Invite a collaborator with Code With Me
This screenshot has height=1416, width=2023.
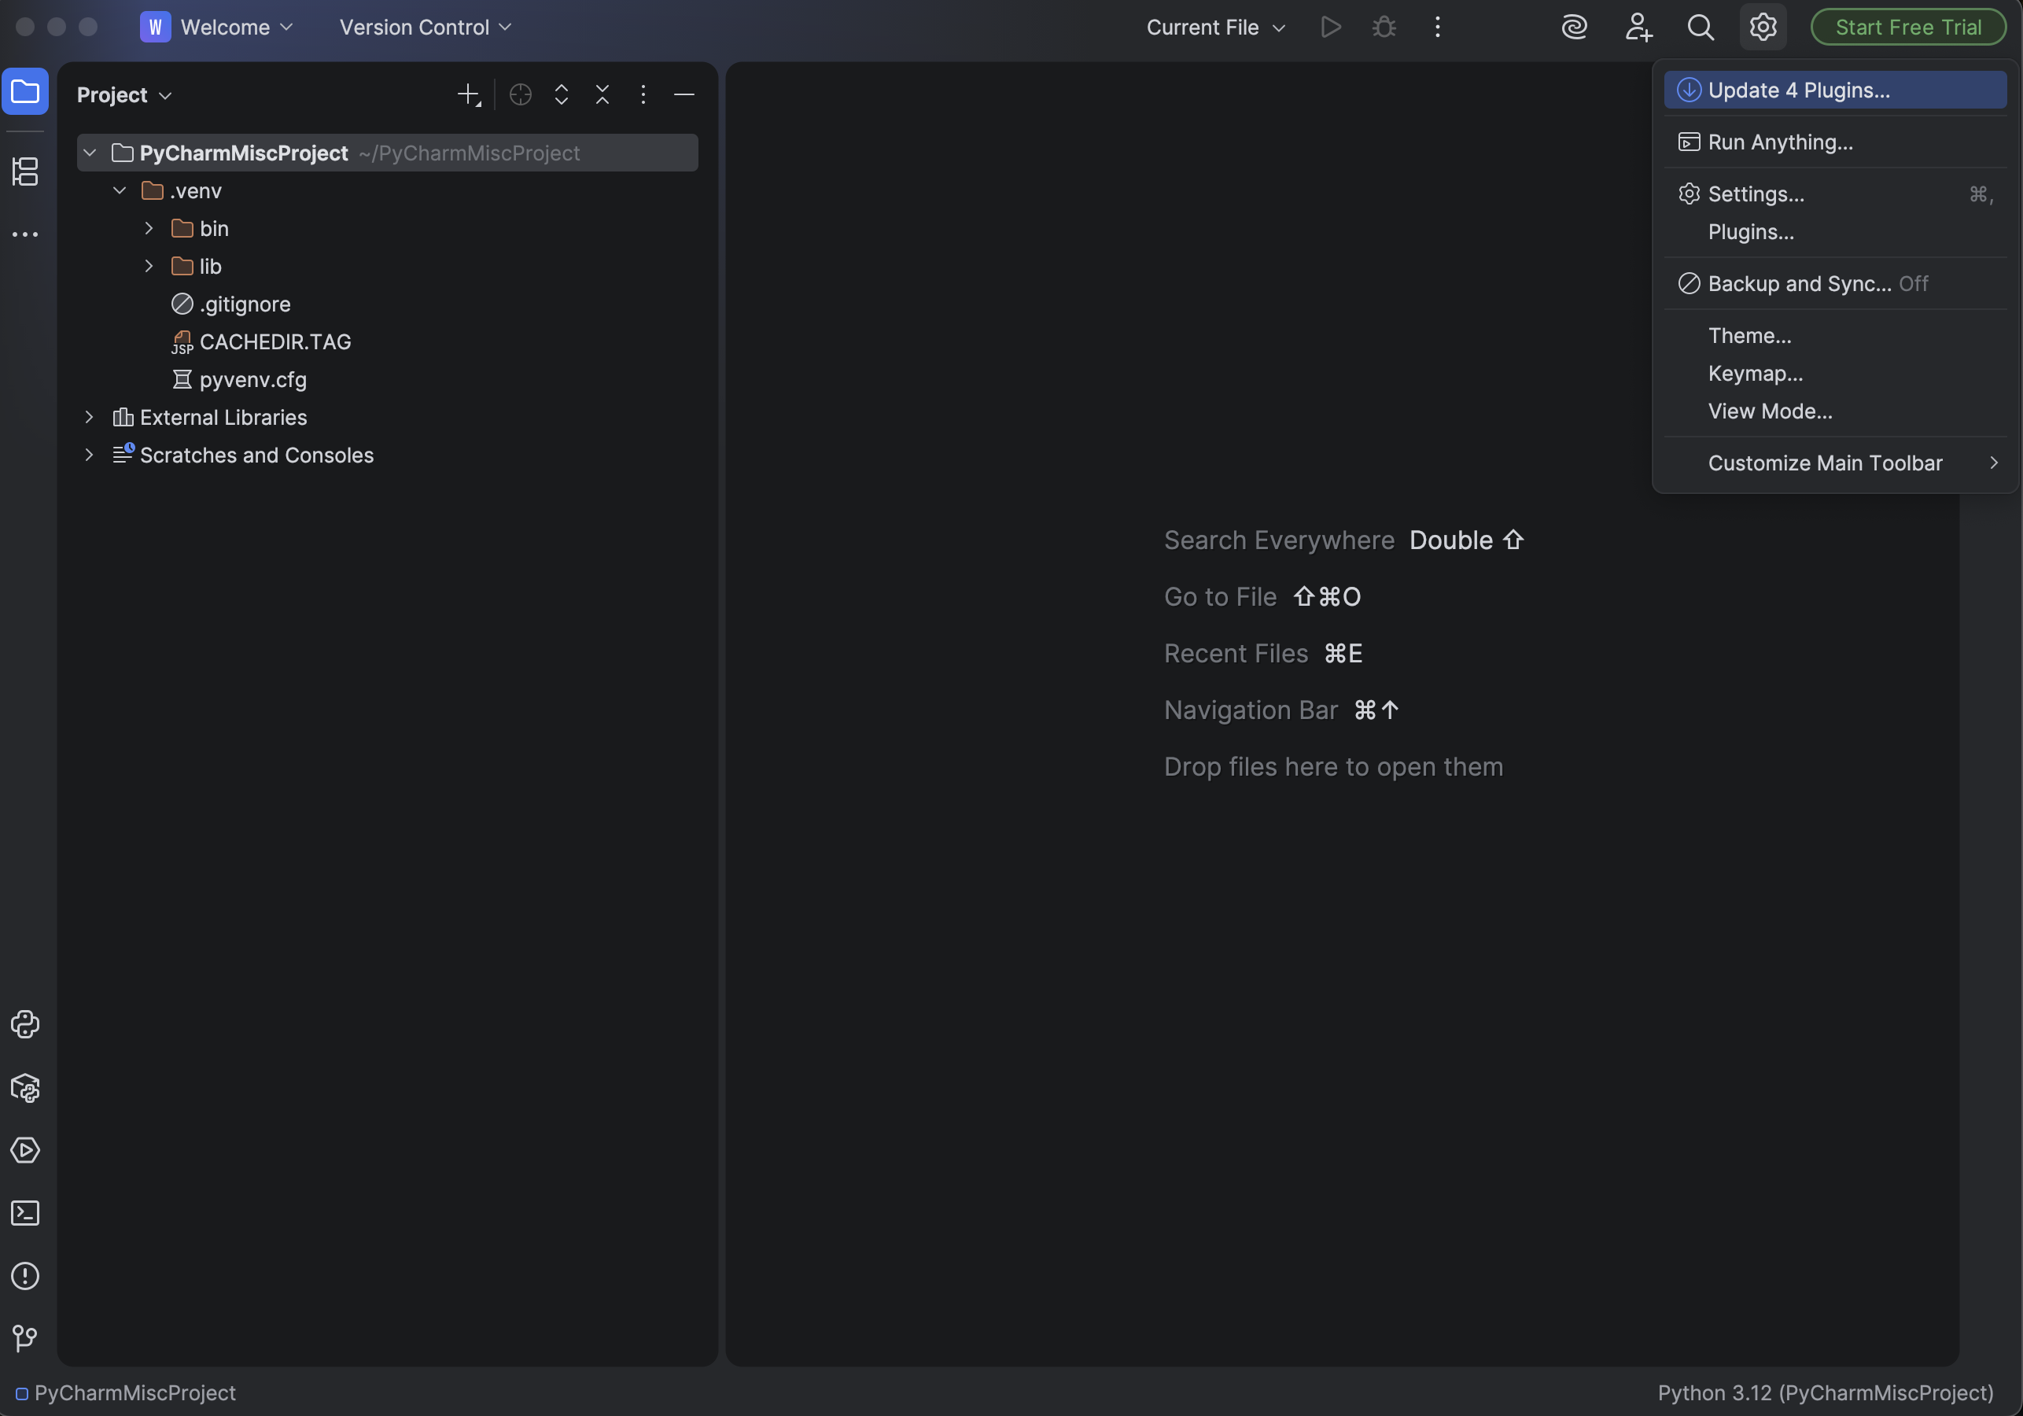tap(1638, 27)
